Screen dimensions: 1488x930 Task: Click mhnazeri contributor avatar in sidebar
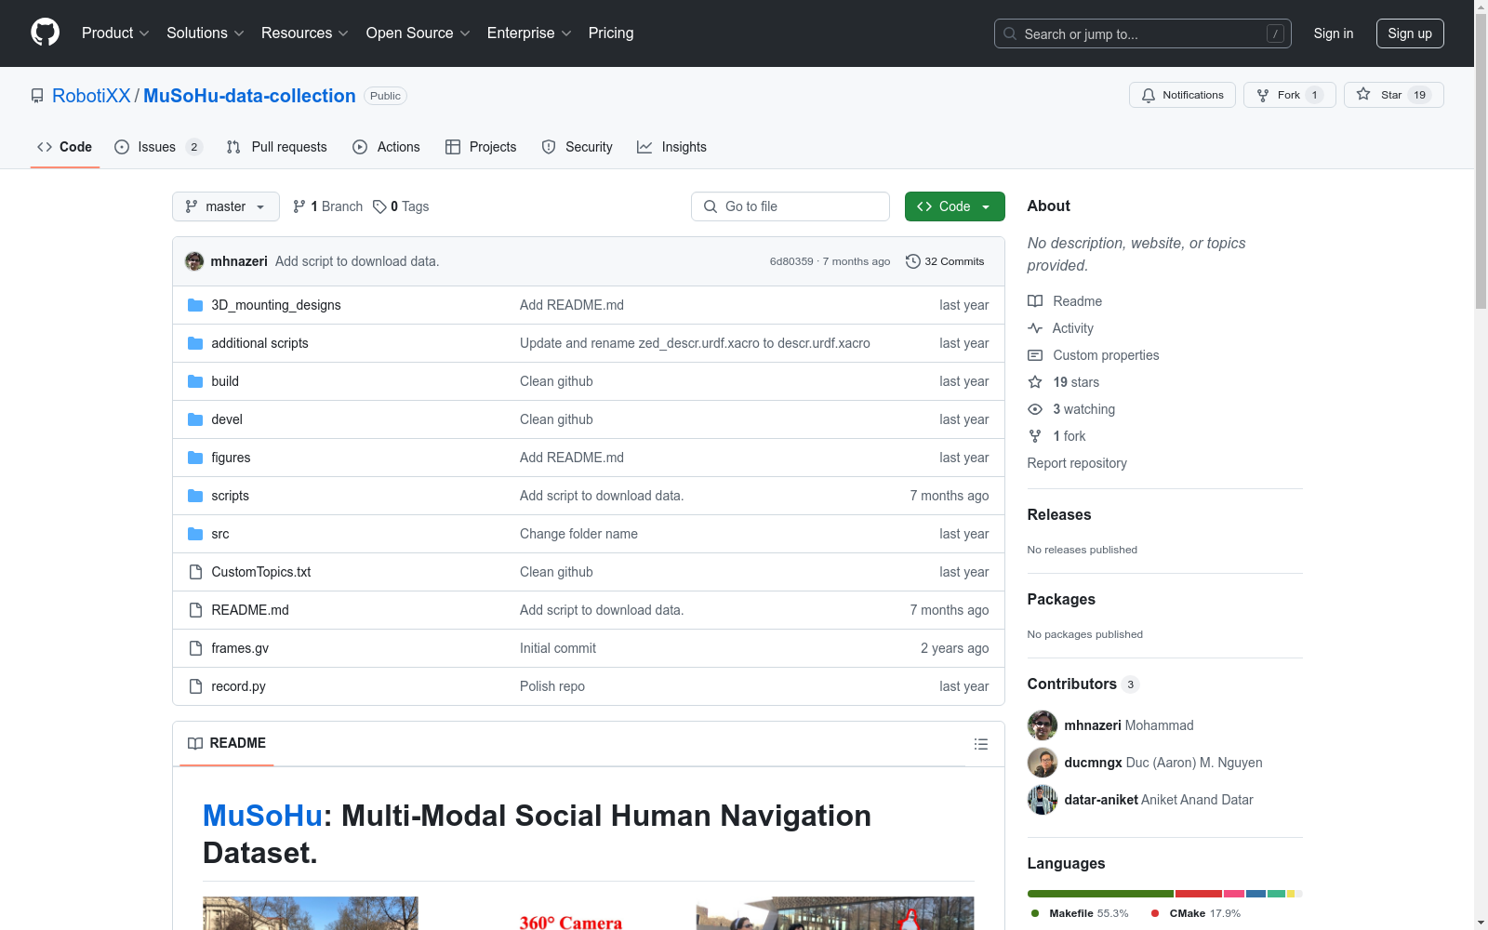pyautogui.click(x=1043, y=725)
